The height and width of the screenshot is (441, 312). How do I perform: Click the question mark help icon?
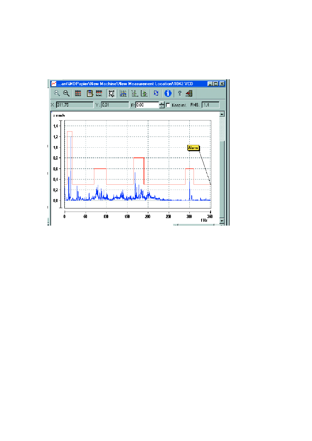180,93
